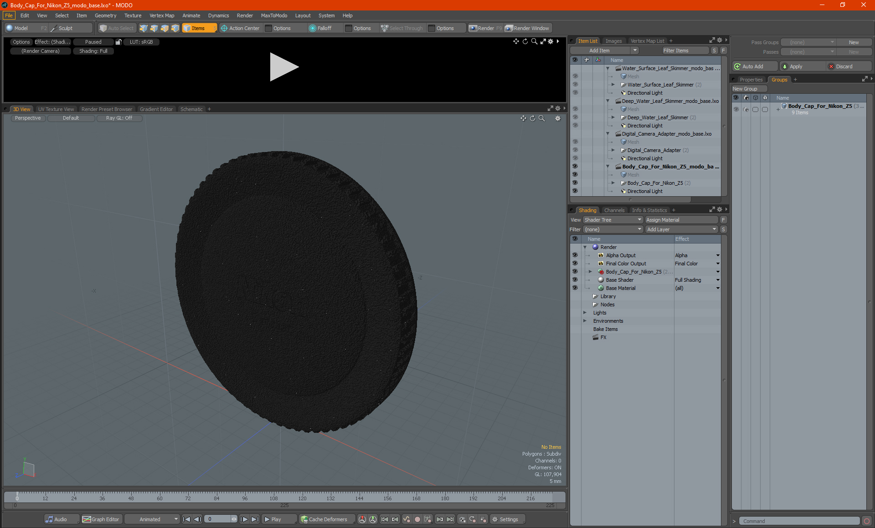This screenshot has width=875, height=528.
Task: Click the Assign Material button
Action: (682, 220)
